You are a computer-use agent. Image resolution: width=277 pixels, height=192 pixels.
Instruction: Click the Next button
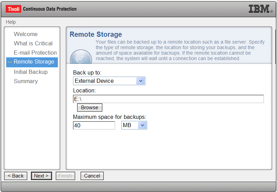click(x=41, y=176)
